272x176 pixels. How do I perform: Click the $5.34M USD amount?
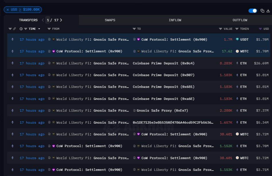coord(262,122)
